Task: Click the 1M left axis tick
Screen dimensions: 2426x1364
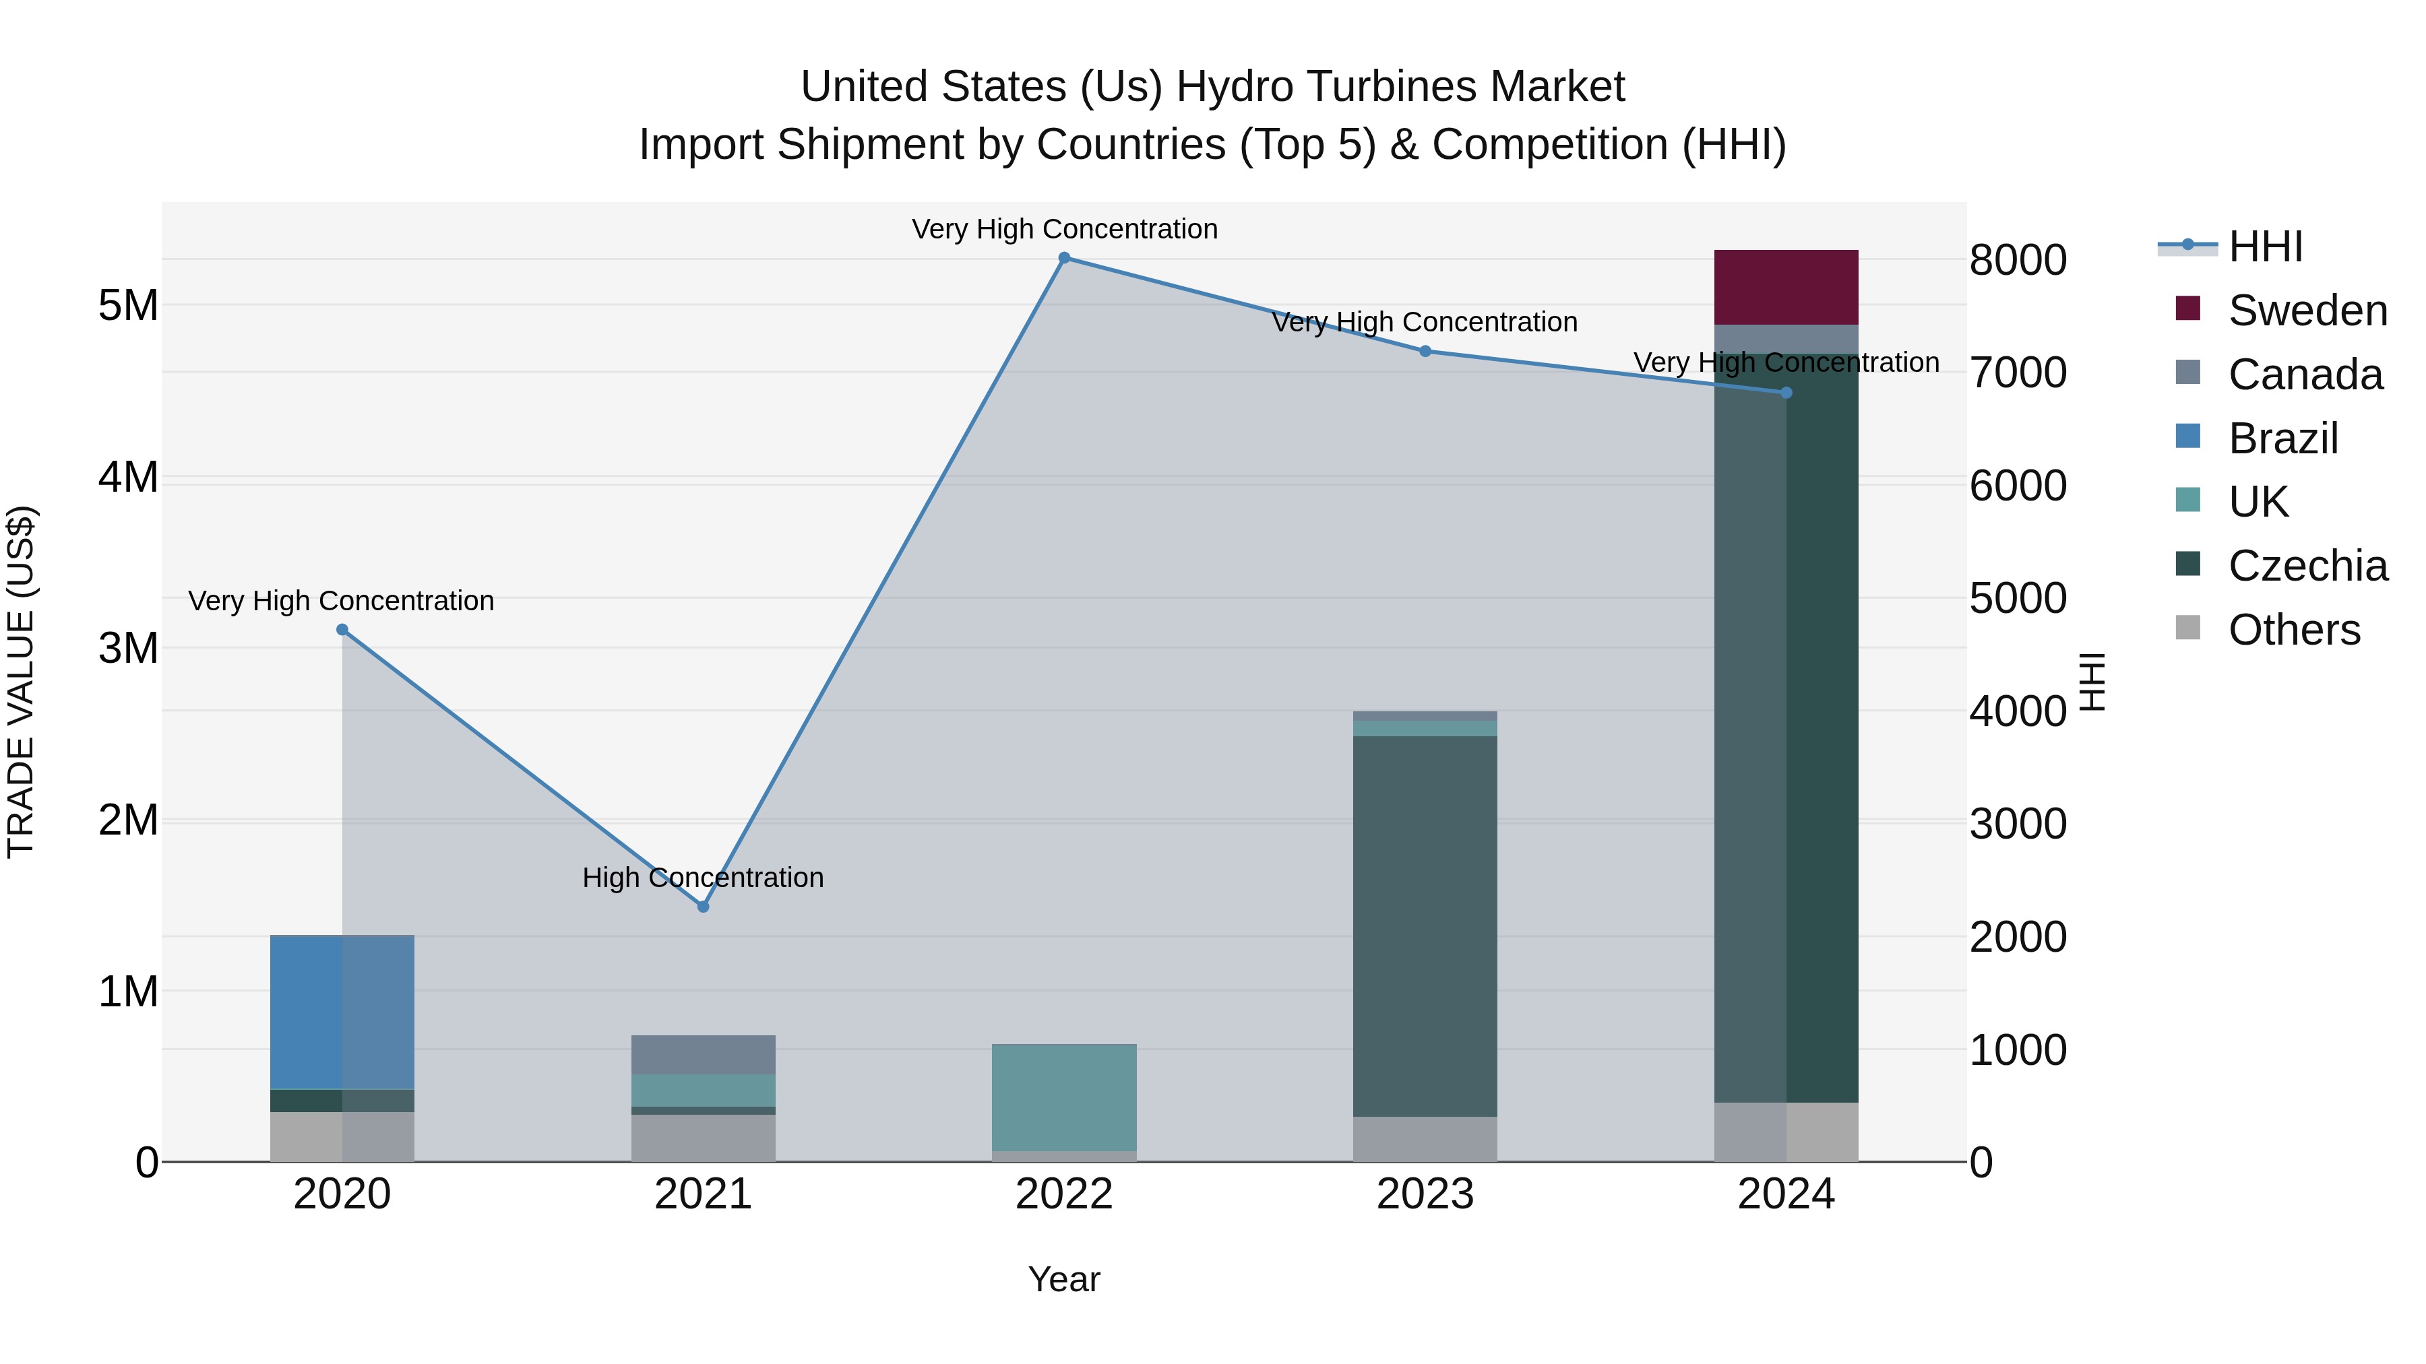Action: click(x=128, y=992)
